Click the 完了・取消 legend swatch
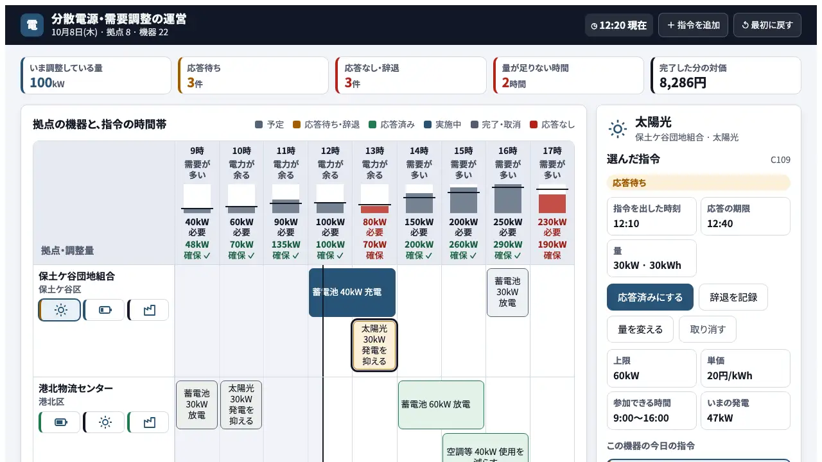Image resolution: width=822 pixels, height=462 pixels. [475, 124]
